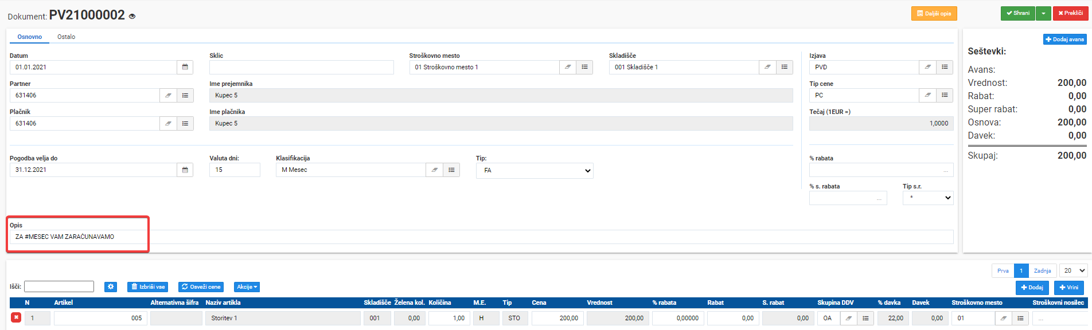This screenshot has width=1092, height=330.
Task: Open the Daljši opis button
Action: pos(934,13)
